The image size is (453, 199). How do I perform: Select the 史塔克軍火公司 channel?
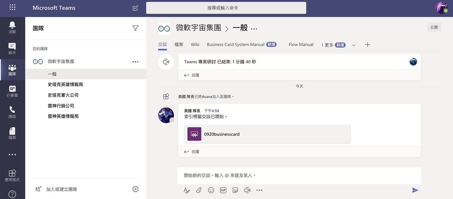[x=63, y=95]
